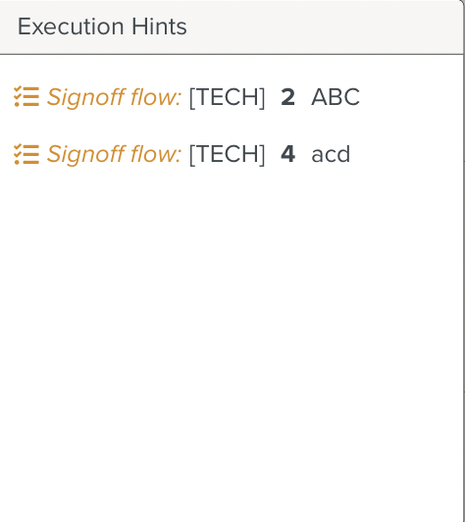This screenshot has height=522, width=465.
Task: Open the acd signoff step name
Action: [x=331, y=154]
